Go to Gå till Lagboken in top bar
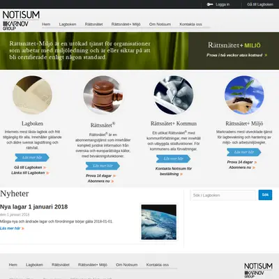Viewport: 279px width, 279px height. (260, 4)
